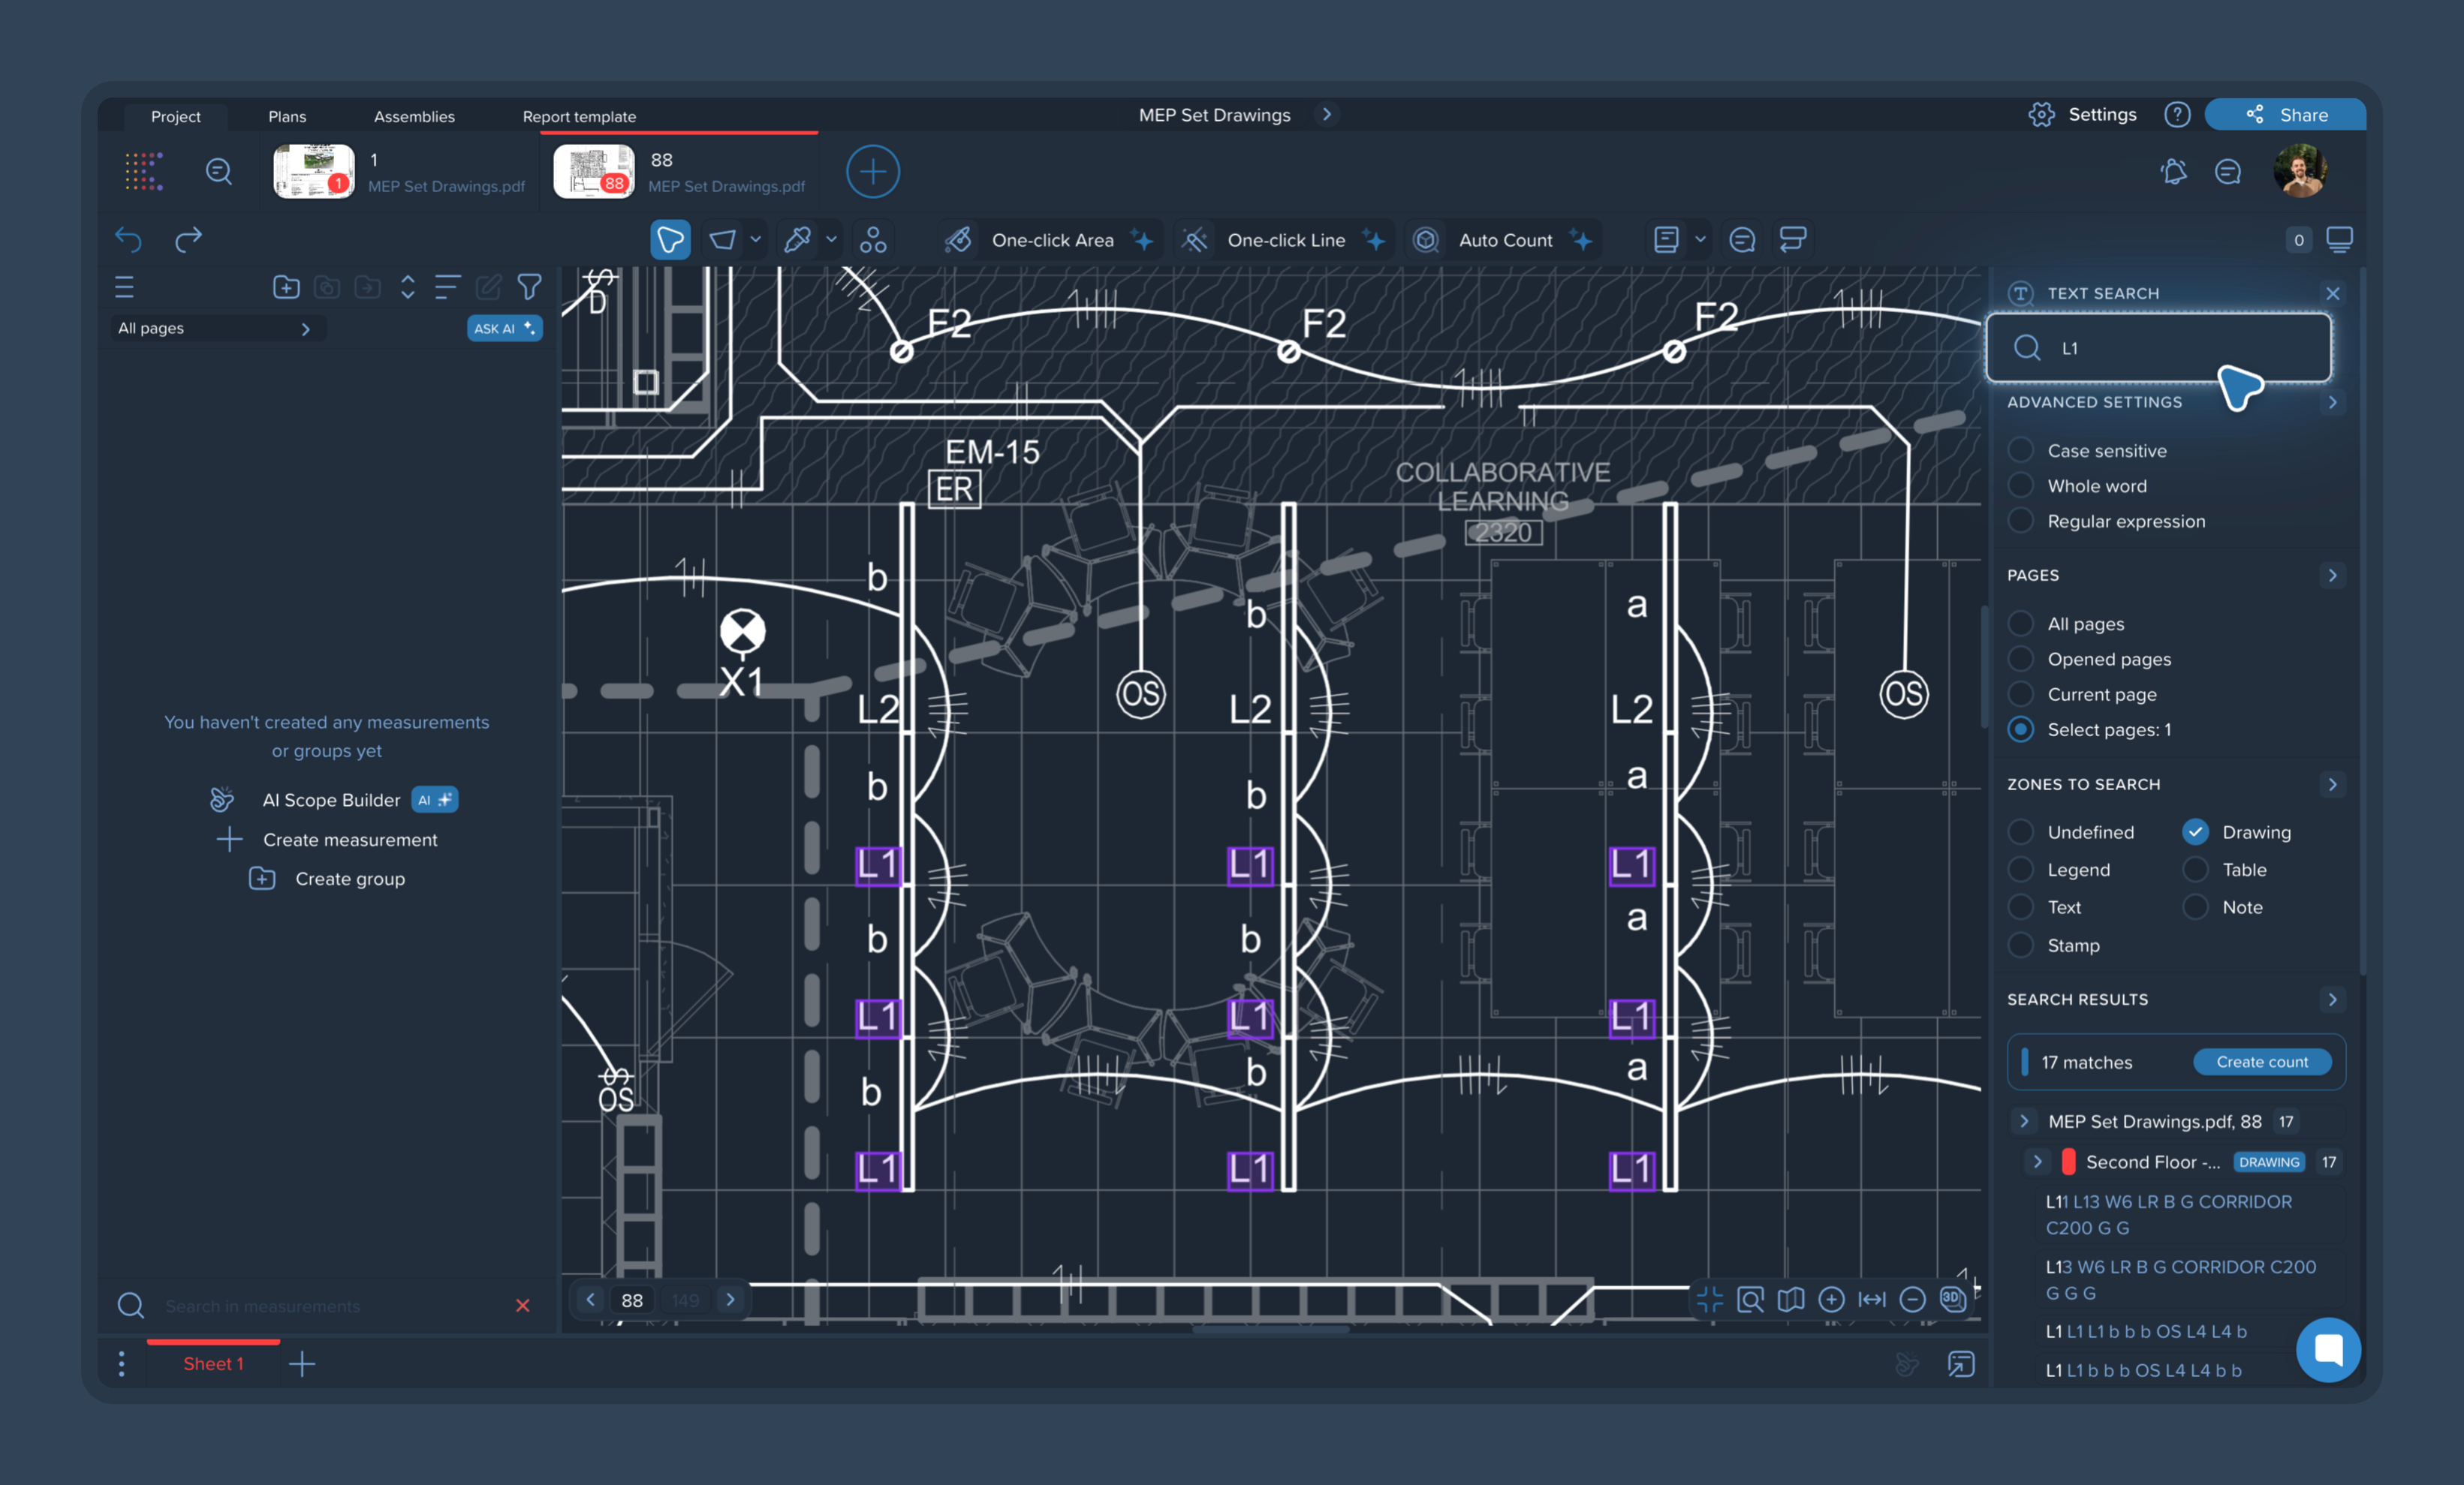Open the notifications bell icon
Viewport: 2464px width, 1485px height.
click(x=2173, y=172)
